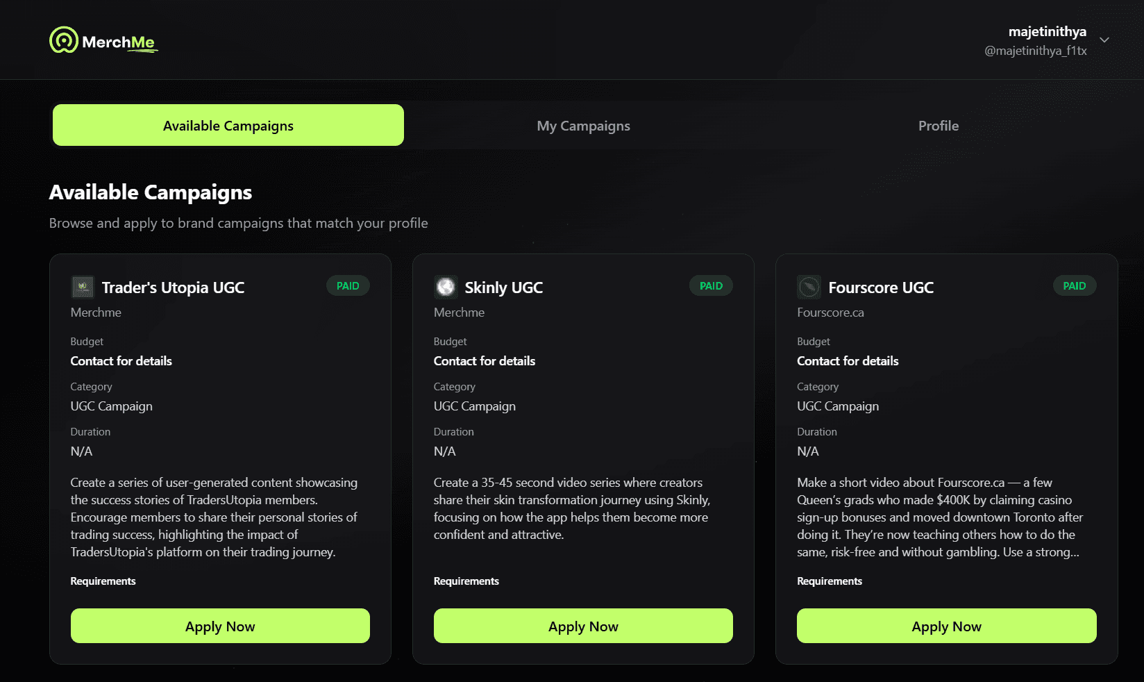Screen dimensions: 1144x682
Task: Apply Now for Trader's Utopia UGC
Action: click(x=219, y=626)
